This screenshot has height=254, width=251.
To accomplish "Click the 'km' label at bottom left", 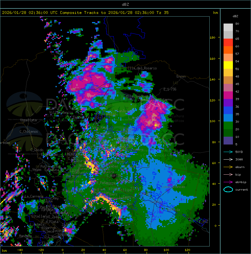I will pyautogui.click(x=5, y=251).
